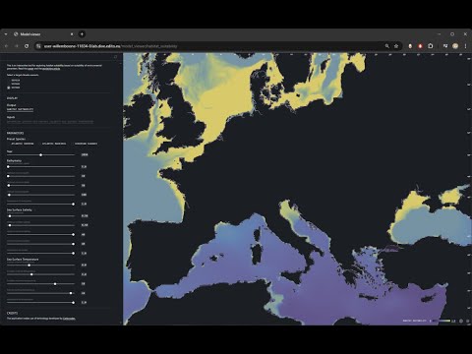Click the suitability color bar legend on map
The height and width of the screenshot is (354, 472).
point(441,321)
